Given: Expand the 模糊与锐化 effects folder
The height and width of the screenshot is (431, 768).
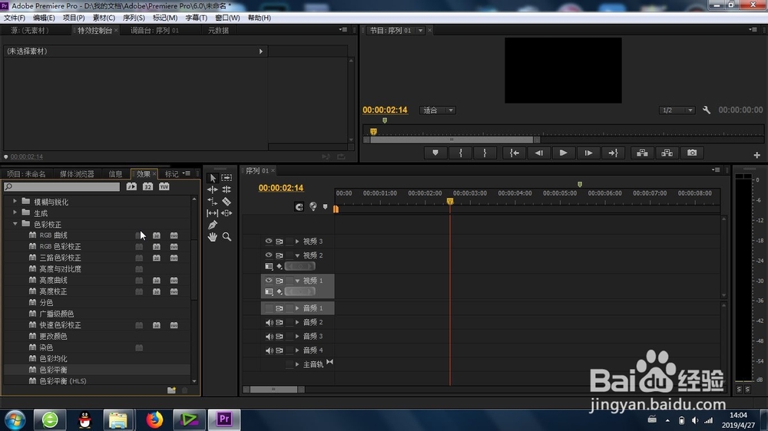Looking at the screenshot, I should 15,201.
